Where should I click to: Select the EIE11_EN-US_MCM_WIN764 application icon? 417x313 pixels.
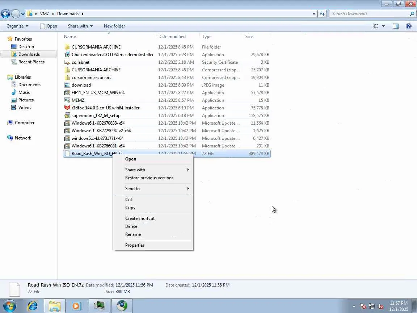(x=67, y=93)
